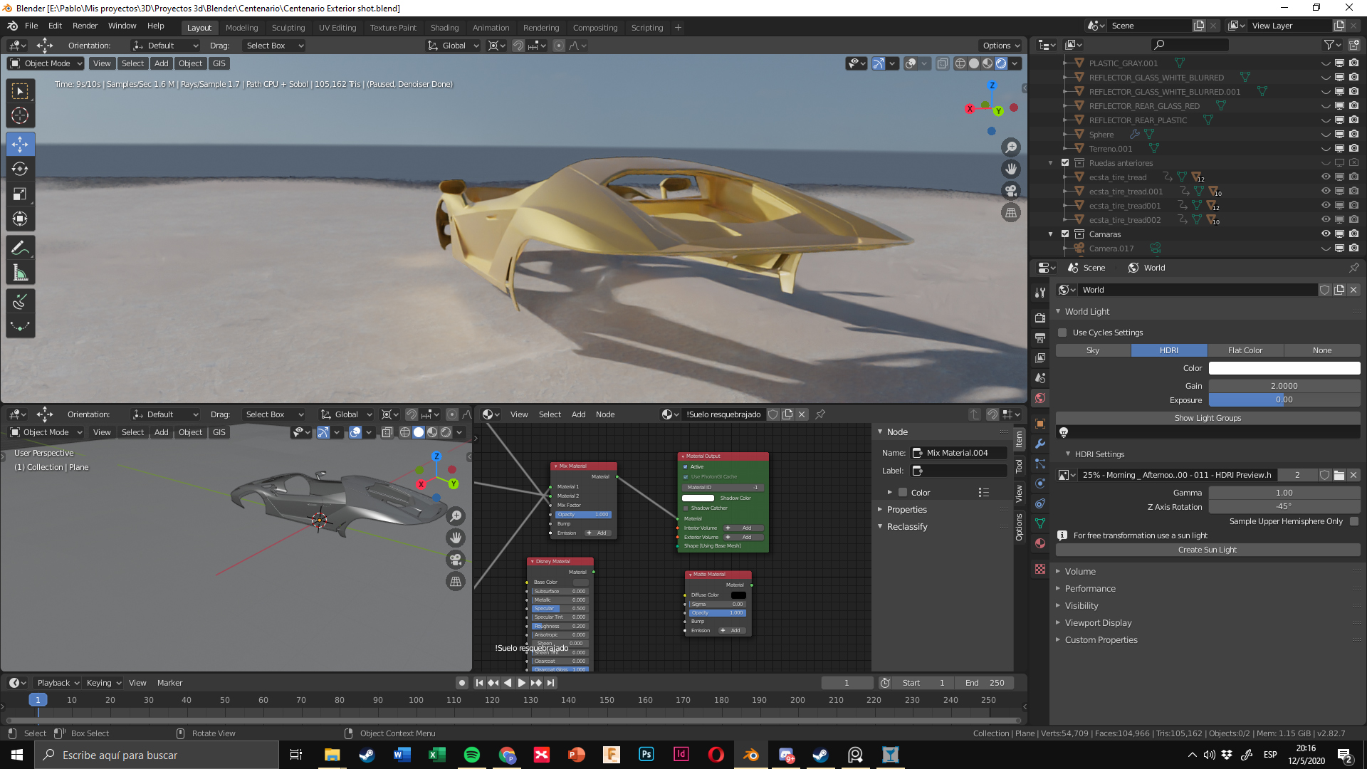Check Sample Upper Hemisphere Only
Viewport: 1367px width, 769px height.
(x=1354, y=521)
